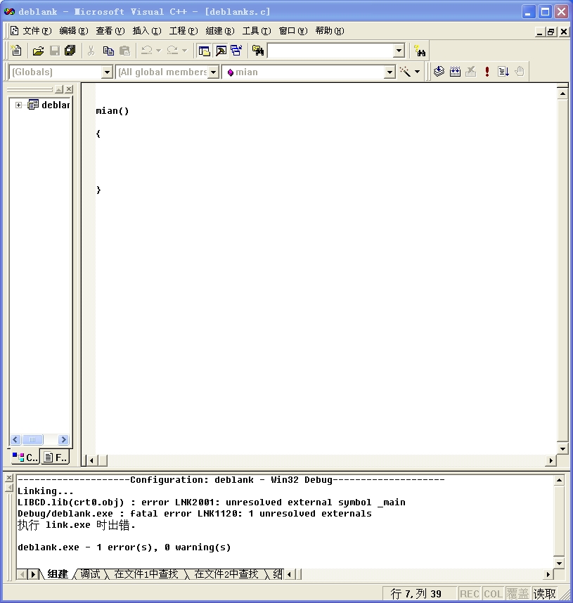
Task: Click the Open file folder icon
Action: click(38, 51)
